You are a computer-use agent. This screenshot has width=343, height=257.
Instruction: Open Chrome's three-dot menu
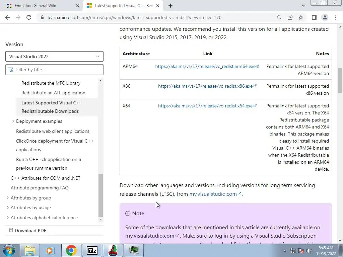[336, 17]
